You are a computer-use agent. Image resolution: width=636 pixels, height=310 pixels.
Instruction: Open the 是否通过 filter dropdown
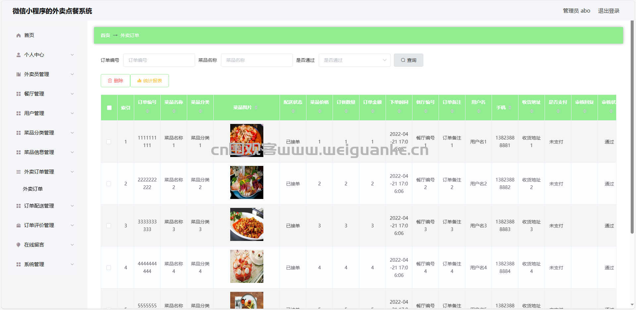[354, 60]
